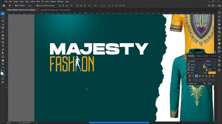Screen dimensions: 222x124
Task: Open the font size dropdown
Action: [x=195, y=64]
